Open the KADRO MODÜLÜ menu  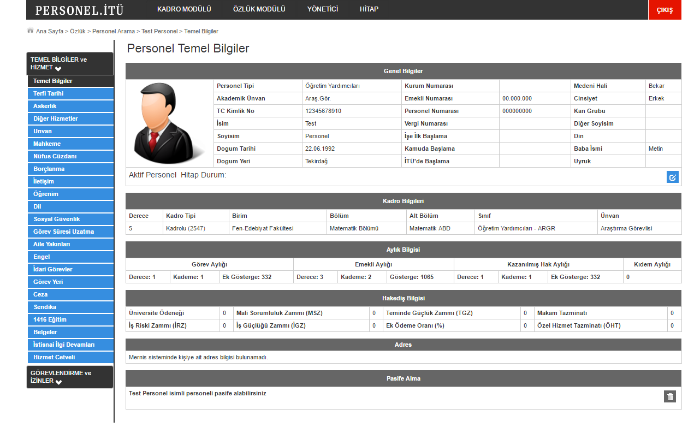184,9
